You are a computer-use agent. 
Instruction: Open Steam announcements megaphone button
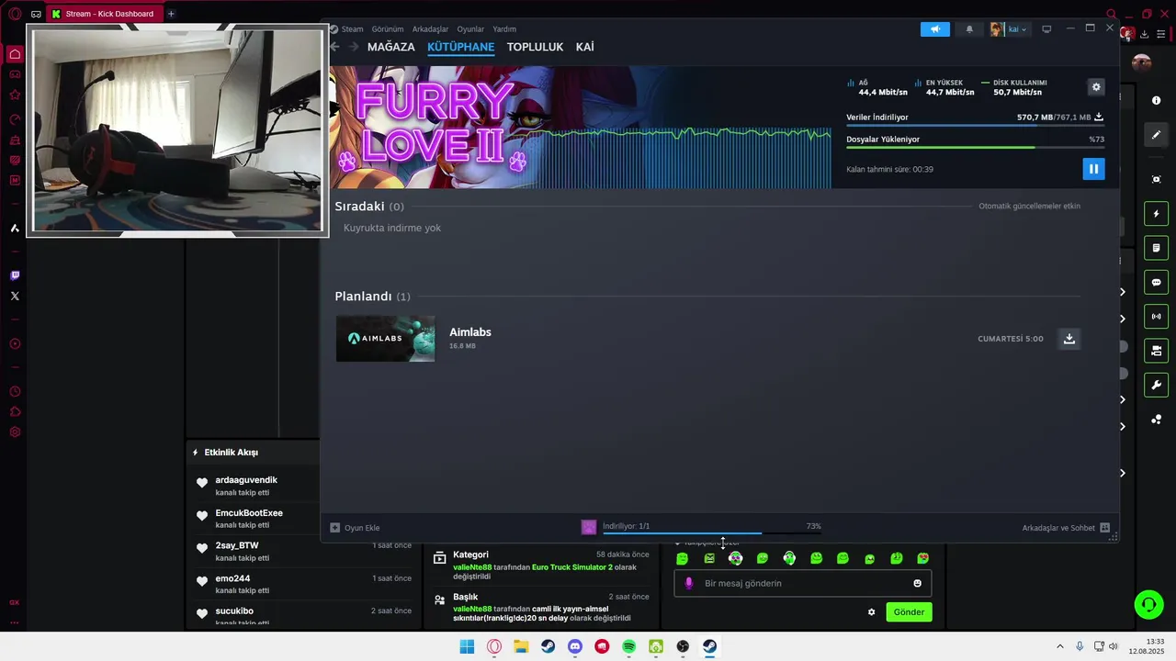[x=934, y=29]
